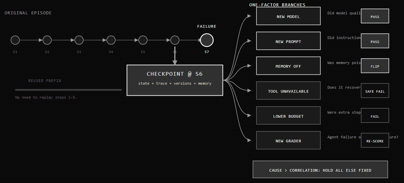This screenshot has width=404, height=183.
Task: Click the 'Was memory pois…' question text
Action: [344, 63]
